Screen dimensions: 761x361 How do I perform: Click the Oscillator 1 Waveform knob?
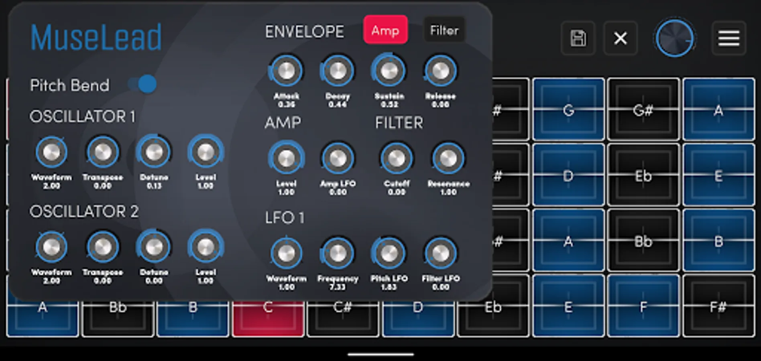click(x=51, y=152)
